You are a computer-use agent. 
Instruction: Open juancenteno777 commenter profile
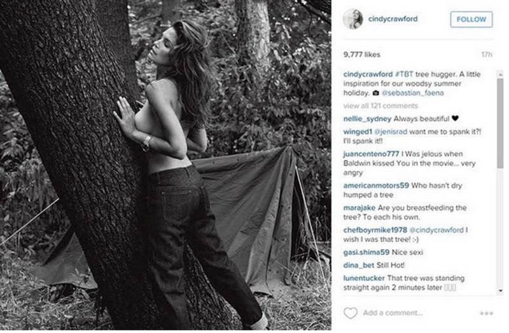click(x=371, y=154)
